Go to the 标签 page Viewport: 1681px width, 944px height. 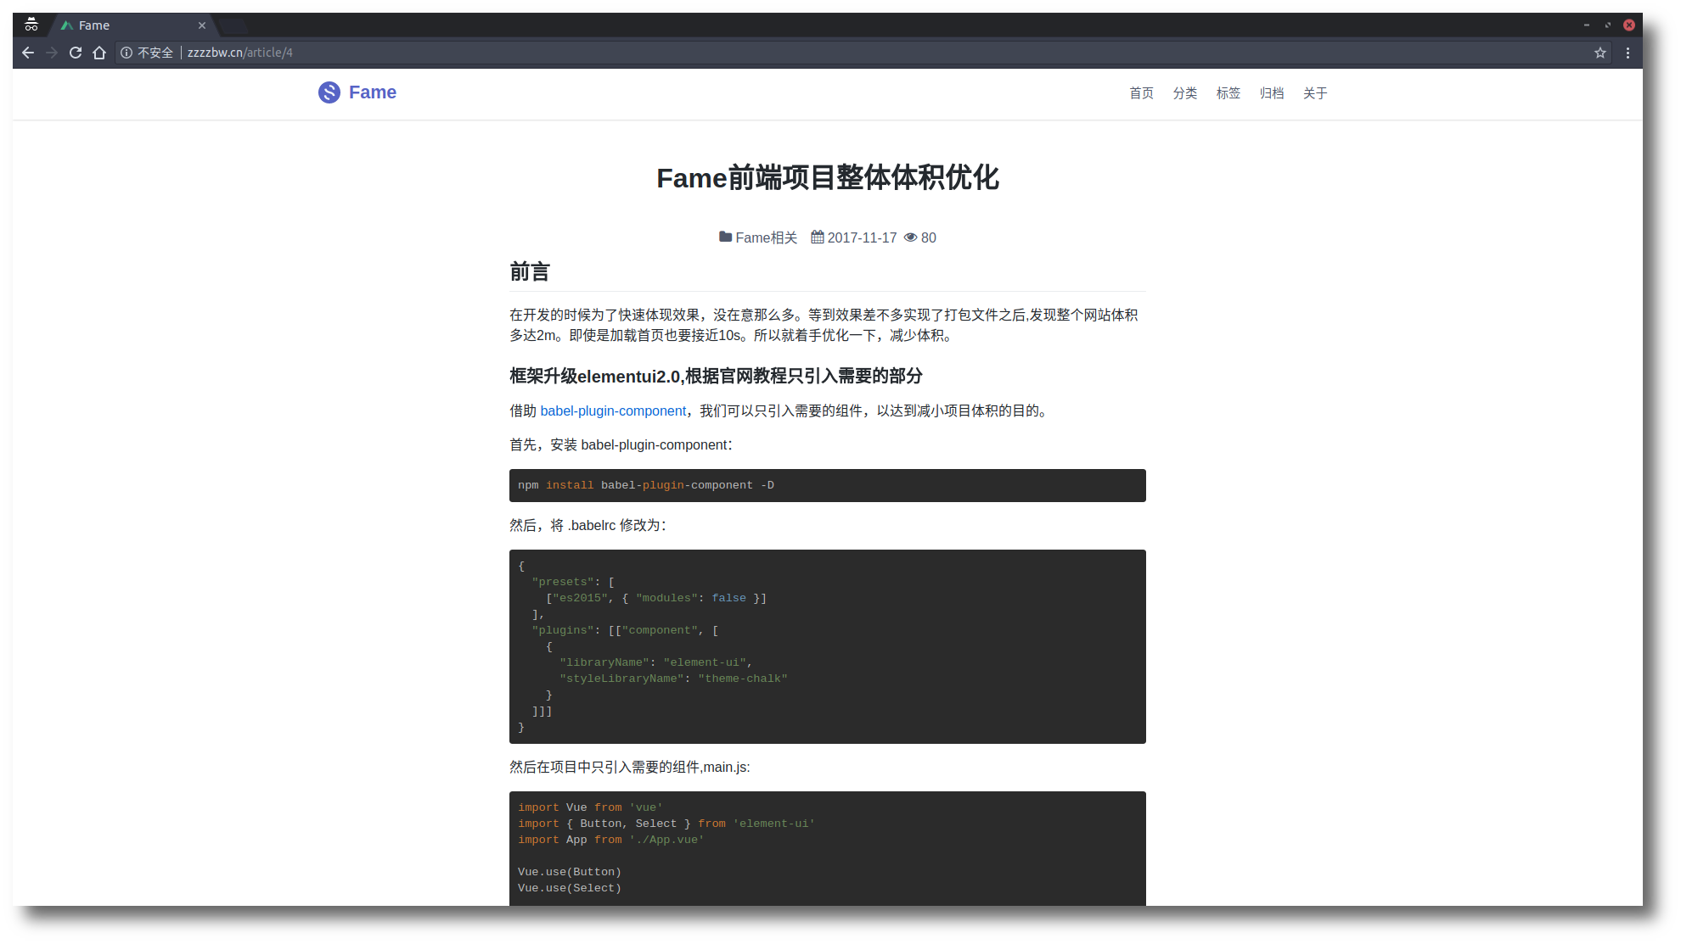(1228, 93)
